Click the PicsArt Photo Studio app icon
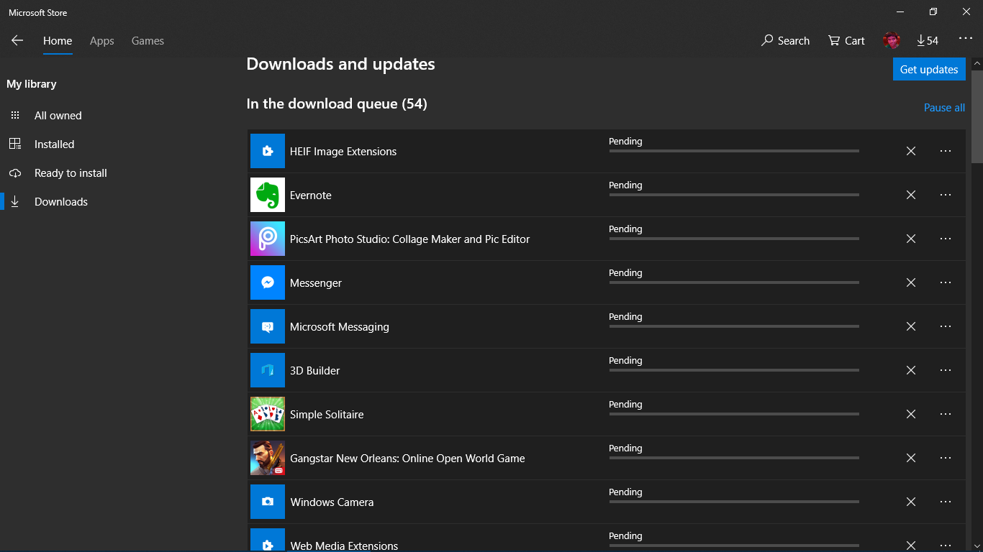 tap(268, 239)
